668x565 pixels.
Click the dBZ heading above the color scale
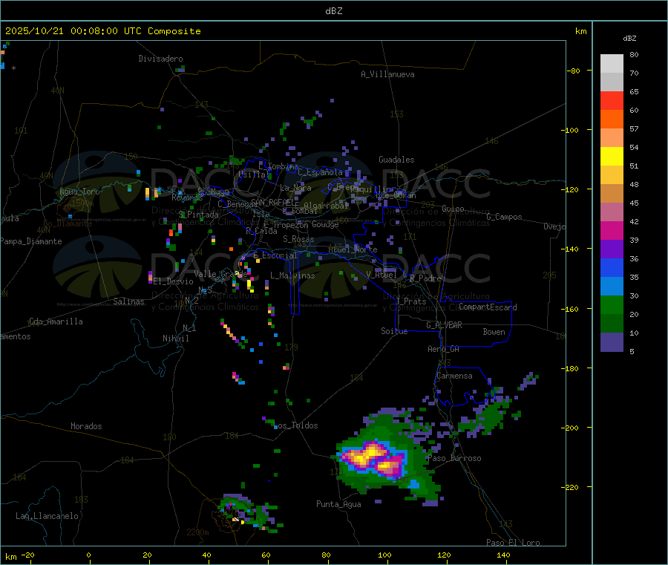click(x=629, y=39)
